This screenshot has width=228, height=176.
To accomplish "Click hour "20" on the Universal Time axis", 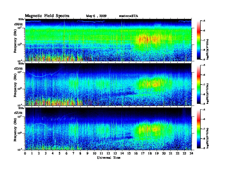I will point(164,153).
